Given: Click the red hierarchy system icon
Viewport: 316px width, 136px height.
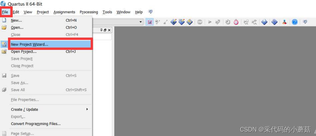Looking at the screenshot, I should [x=285, y=22].
